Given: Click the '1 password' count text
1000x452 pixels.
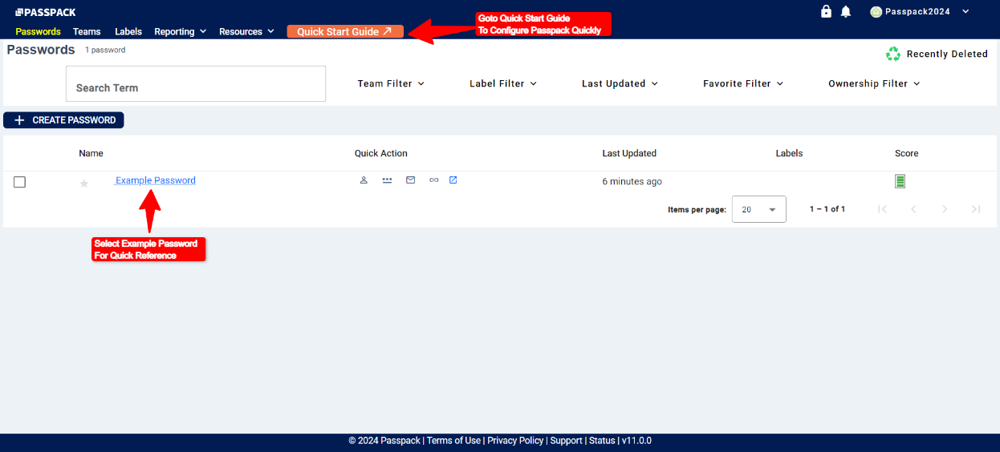Looking at the screenshot, I should coord(105,50).
